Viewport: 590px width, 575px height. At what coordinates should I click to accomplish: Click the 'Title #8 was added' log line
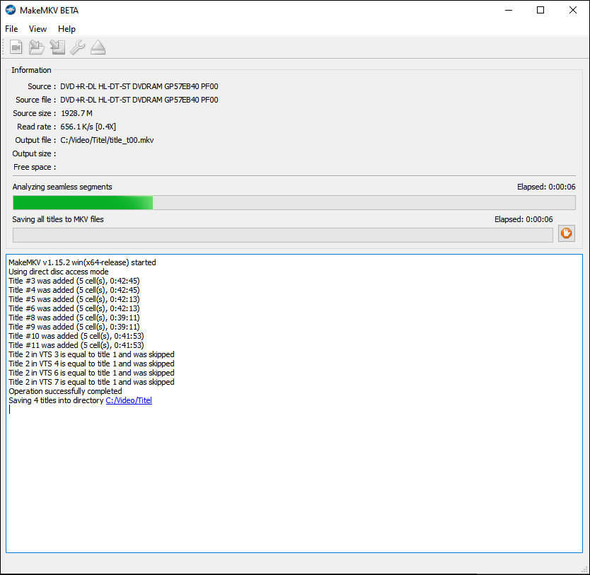tap(74, 318)
